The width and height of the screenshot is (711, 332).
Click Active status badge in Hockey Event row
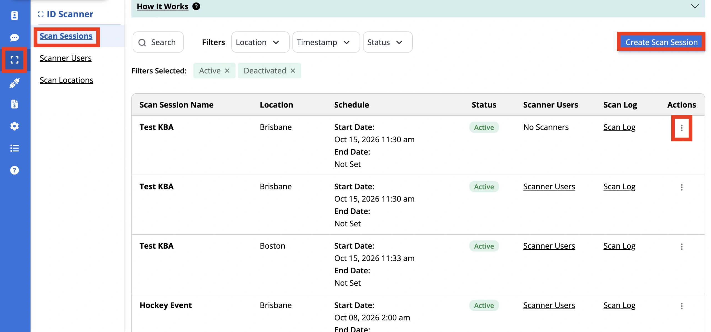484,305
